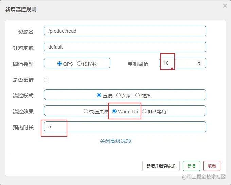The height and width of the screenshot is (185, 231).
Task: Toggle the 是否集群 checkbox
Action: click(x=46, y=80)
